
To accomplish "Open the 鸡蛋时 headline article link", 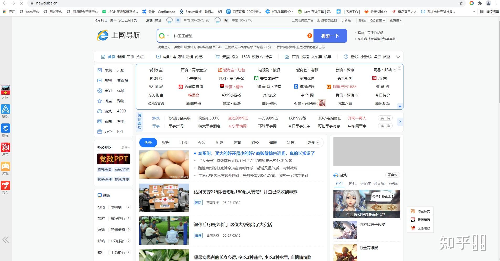I will (256, 153).
